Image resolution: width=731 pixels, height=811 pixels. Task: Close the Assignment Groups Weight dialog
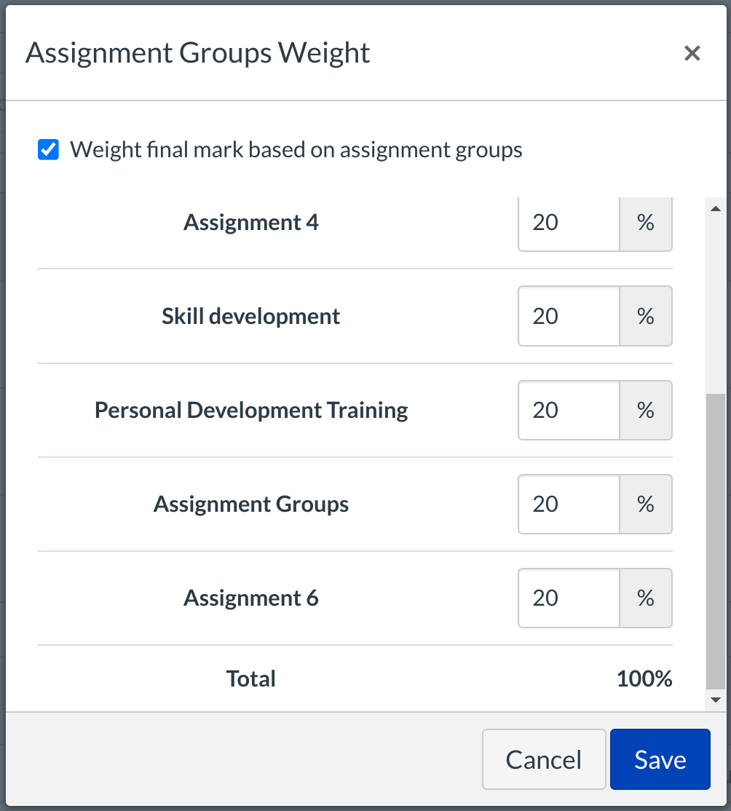(692, 53)
